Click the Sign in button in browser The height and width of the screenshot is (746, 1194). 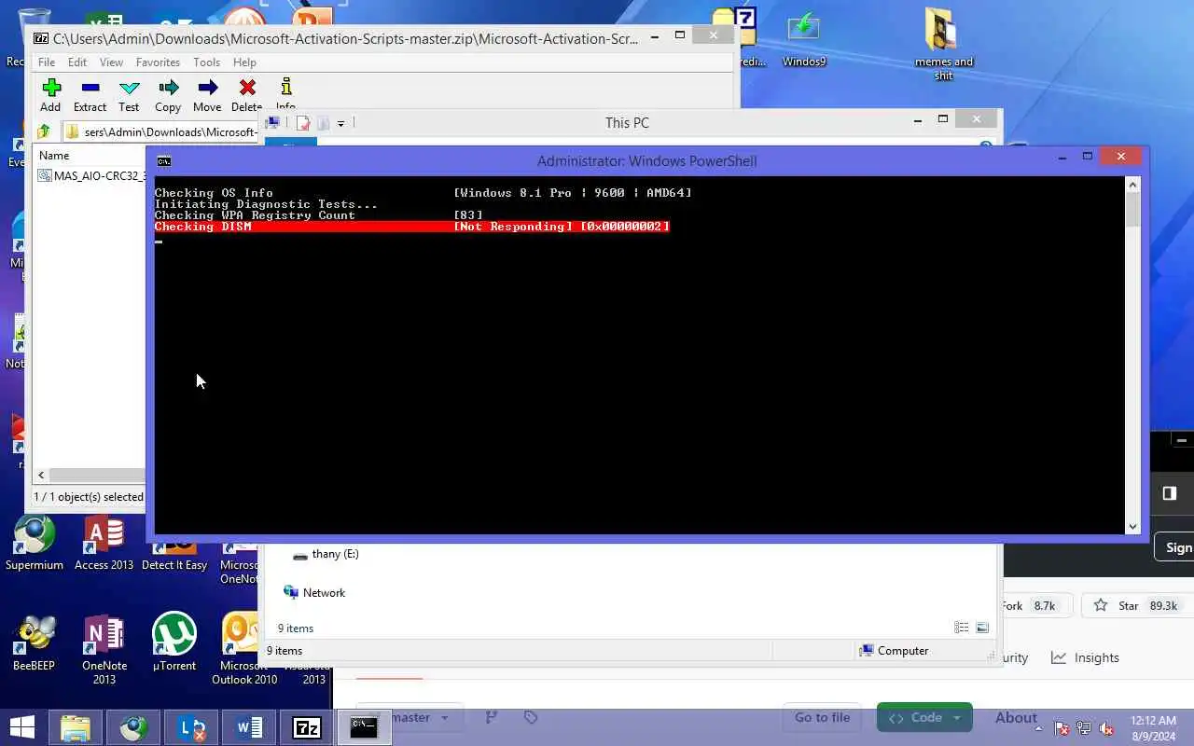[1176, 547]
